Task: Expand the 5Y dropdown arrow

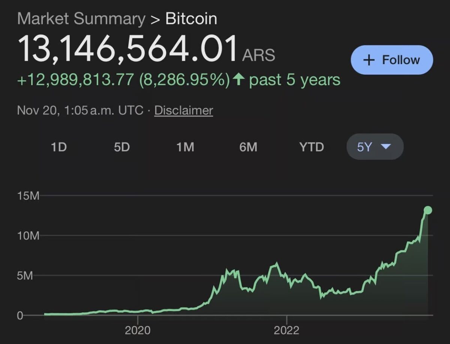Action: tap(386, 147)
